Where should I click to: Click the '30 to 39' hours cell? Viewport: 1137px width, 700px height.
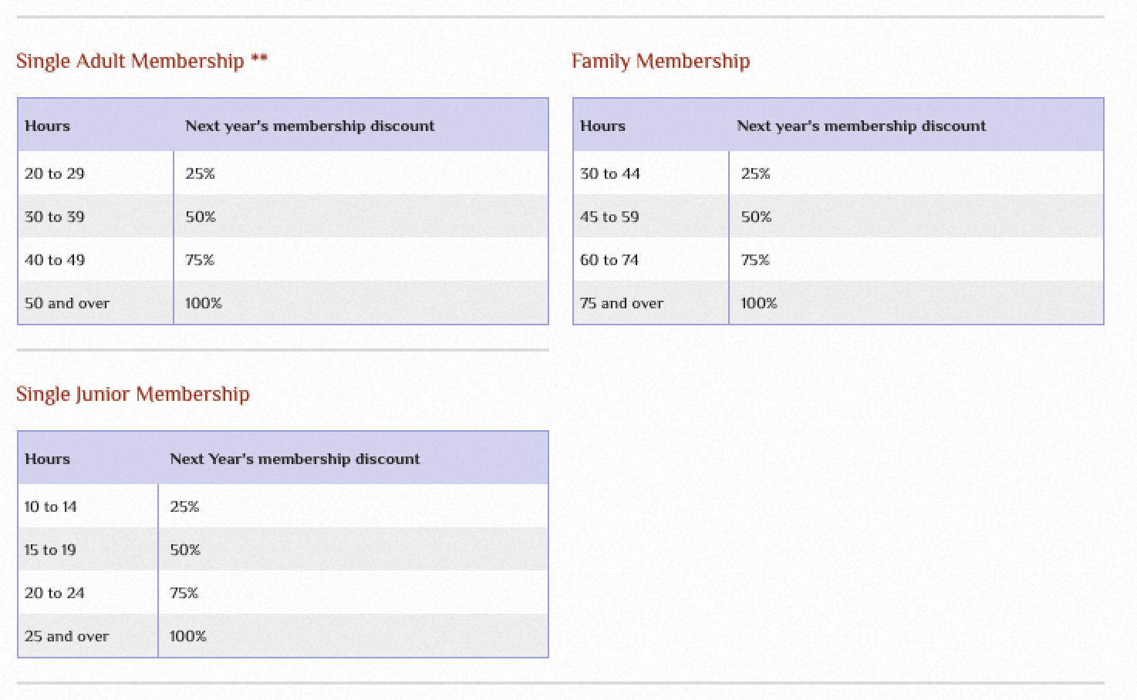coord(54,217)
